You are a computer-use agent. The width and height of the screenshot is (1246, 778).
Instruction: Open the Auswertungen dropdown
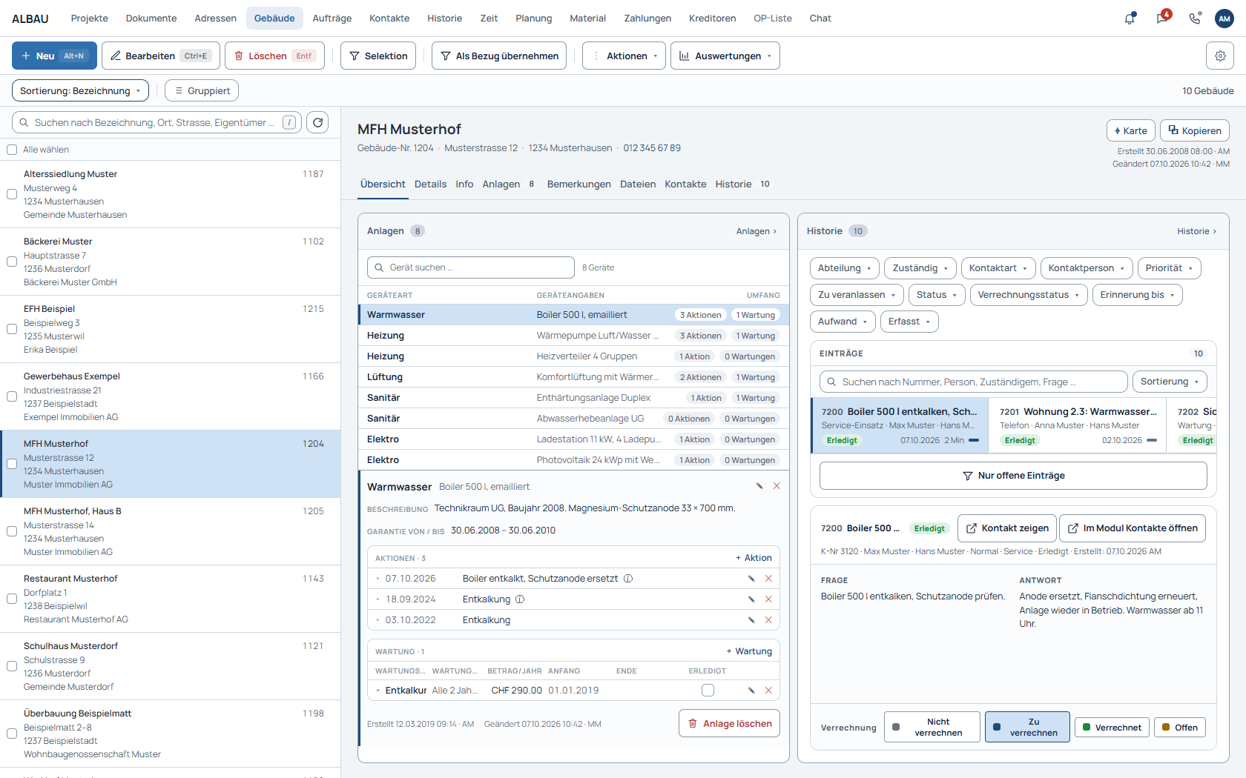click(x=725, y=56)
